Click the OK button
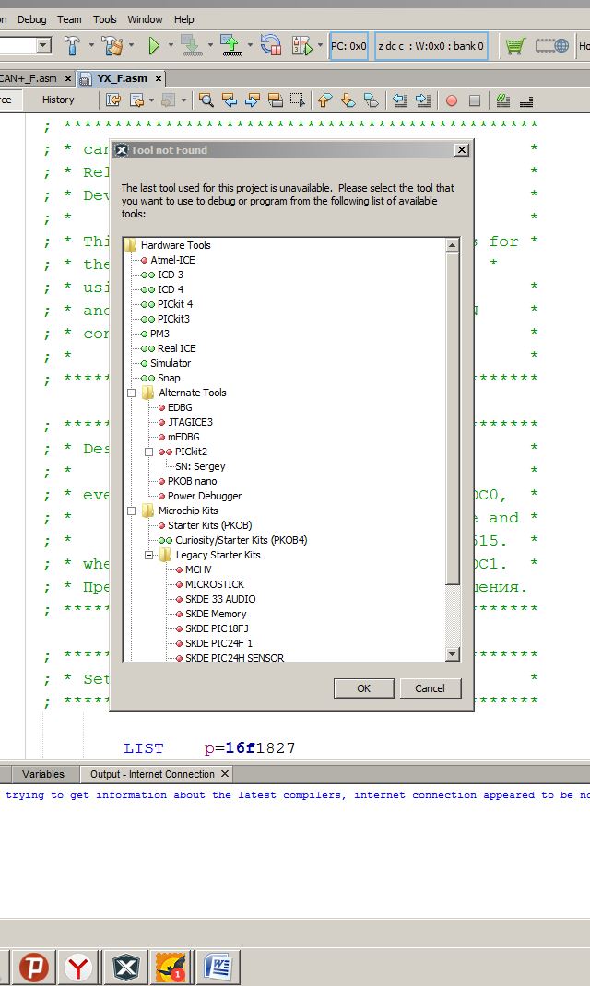This screenshot has height=986, width=590. point(363,688)
